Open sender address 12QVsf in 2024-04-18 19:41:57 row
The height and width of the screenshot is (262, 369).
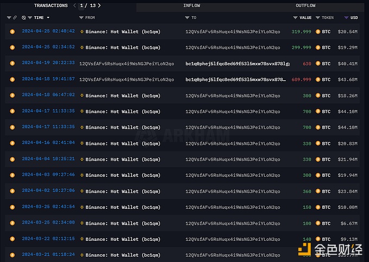(127, 80)
